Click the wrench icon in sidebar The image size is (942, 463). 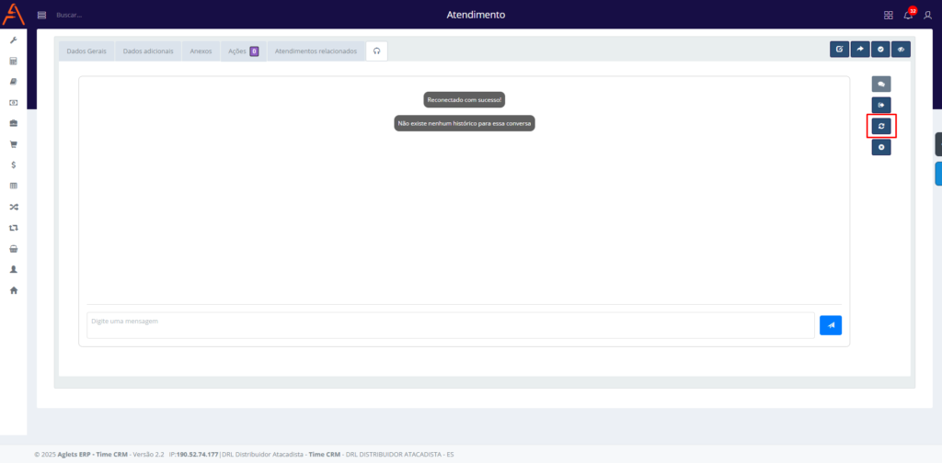click(x=14, y=40)
